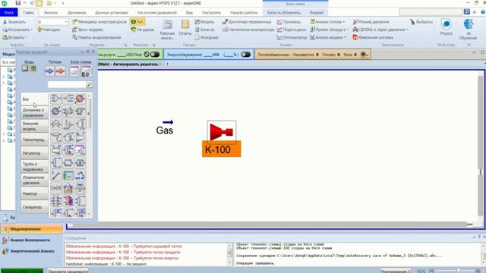
Task: Select the blue material stream arrow in palette
Action: (x=49, y=71)
